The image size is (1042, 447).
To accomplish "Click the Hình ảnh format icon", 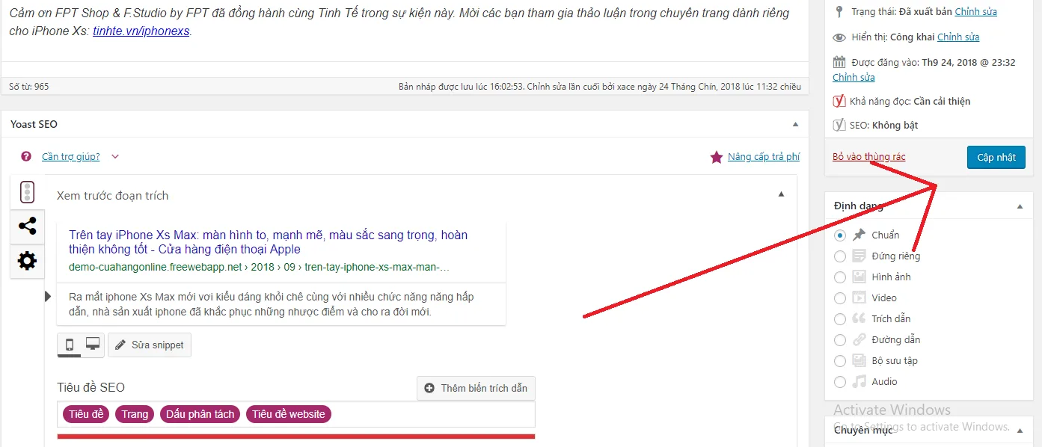I will 859,277.
